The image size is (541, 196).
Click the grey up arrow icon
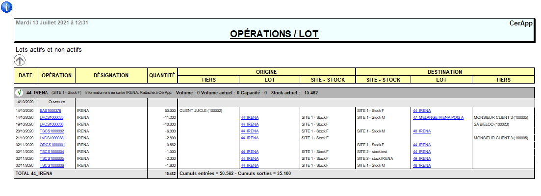20,60
